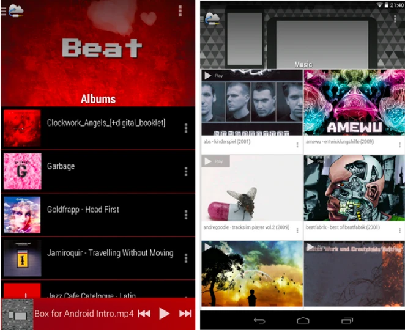The height and width of the screenshot is (330, 405).
Task: Open the now playing thumbnail in bottom bar
Action: pyautogui.click(x=17, y=314)
